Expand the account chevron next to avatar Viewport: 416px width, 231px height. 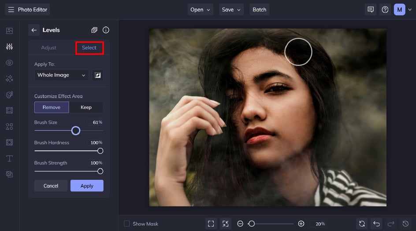[410, 10]
